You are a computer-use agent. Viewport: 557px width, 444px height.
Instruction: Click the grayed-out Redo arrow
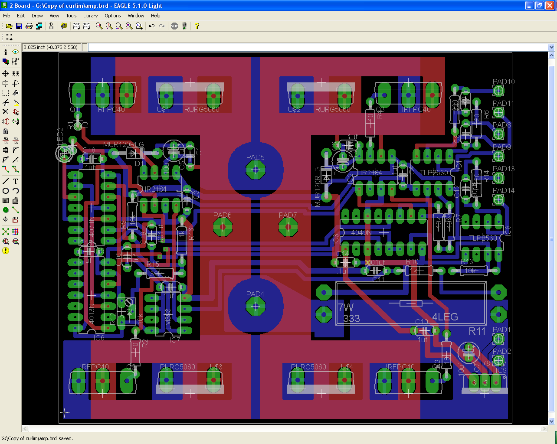coord(162,26)
